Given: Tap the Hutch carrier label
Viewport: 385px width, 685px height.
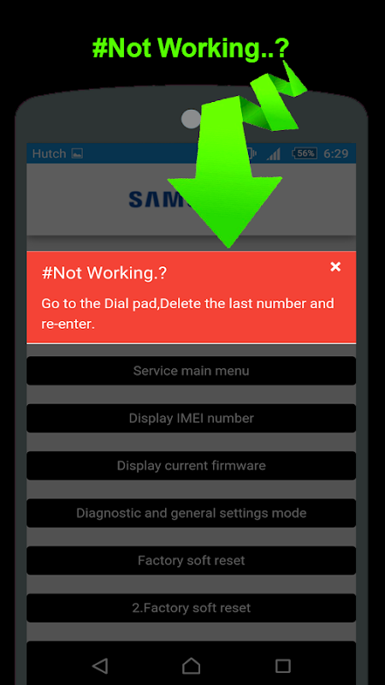Looking at the screenshot, I should click(x=50, y=153).
